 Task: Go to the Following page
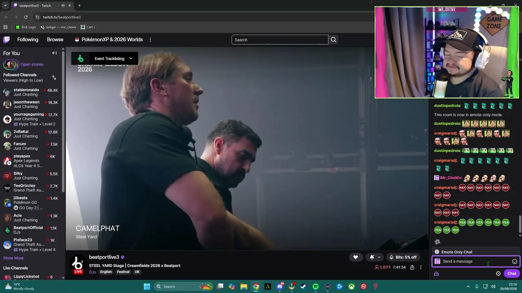28,39
